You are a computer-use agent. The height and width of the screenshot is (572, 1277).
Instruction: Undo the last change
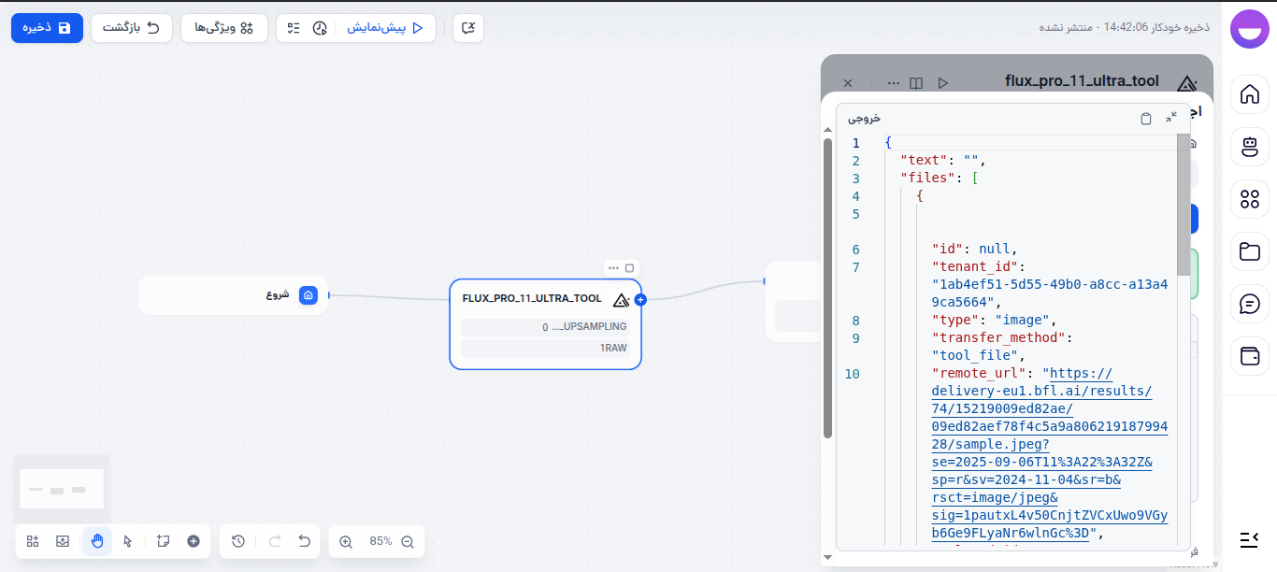(304, 541)
